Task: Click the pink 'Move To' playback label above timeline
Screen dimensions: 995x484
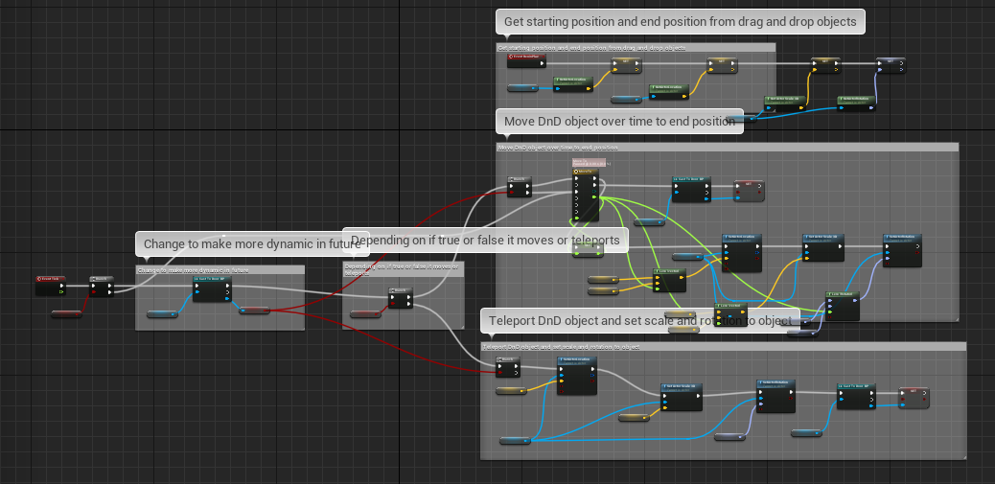Action: click(x=589, y=163)
